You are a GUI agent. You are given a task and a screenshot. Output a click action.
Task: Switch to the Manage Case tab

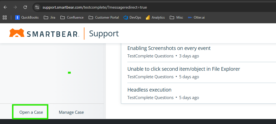(x=71, y=112)
